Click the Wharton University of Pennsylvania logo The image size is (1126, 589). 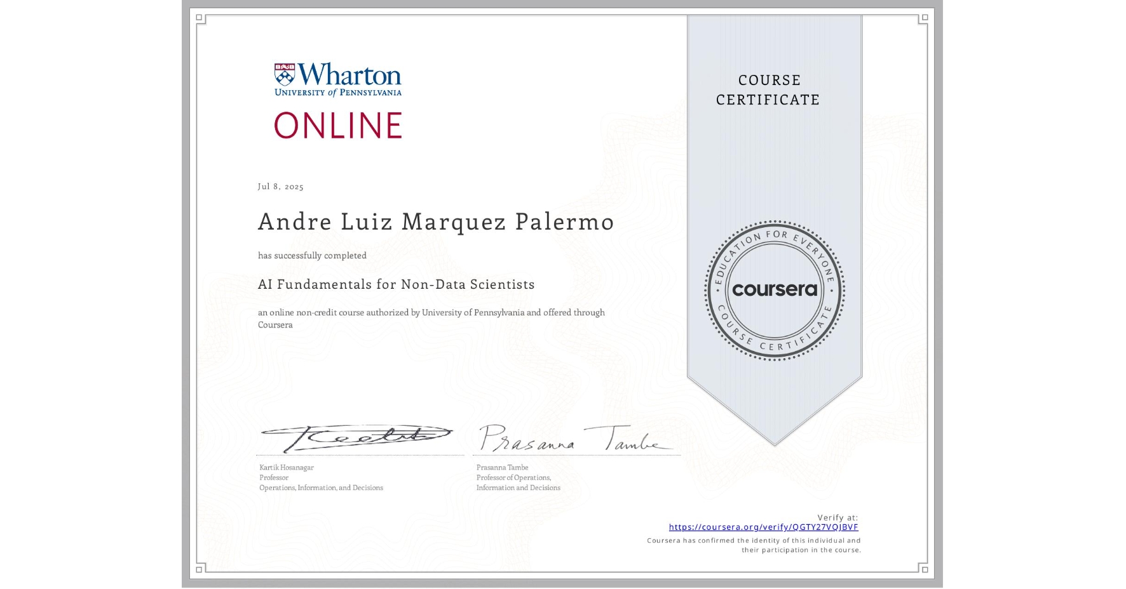pyautogui.click(x=337, y=80)
